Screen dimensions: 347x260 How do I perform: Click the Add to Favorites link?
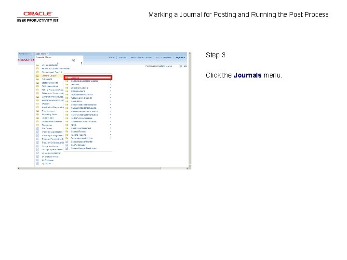click(163, 57)
